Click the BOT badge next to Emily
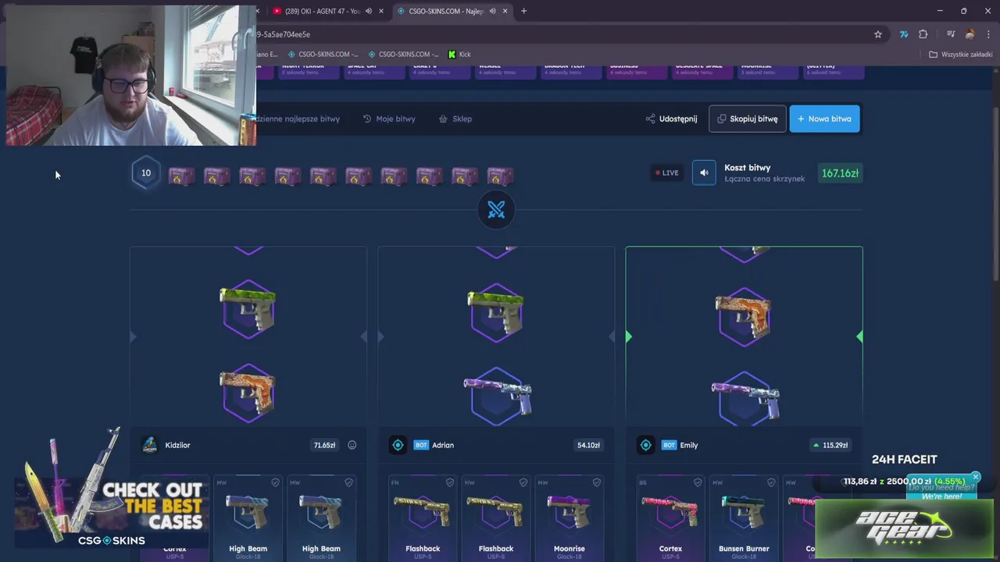Image resolution: width=1000 pixels, height=562 pixels. pos(669,445)
